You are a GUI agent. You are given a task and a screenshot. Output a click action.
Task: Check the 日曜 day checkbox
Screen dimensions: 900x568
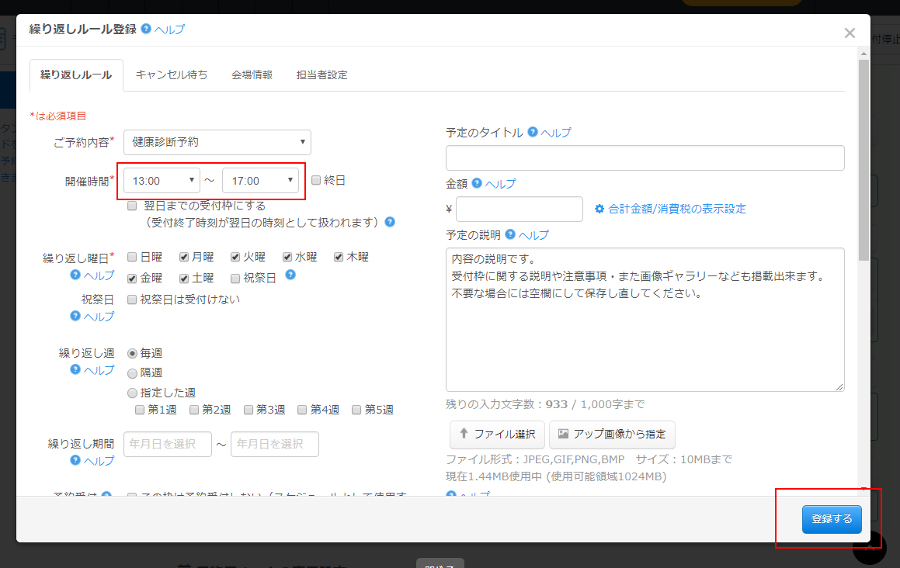[133, 257]
